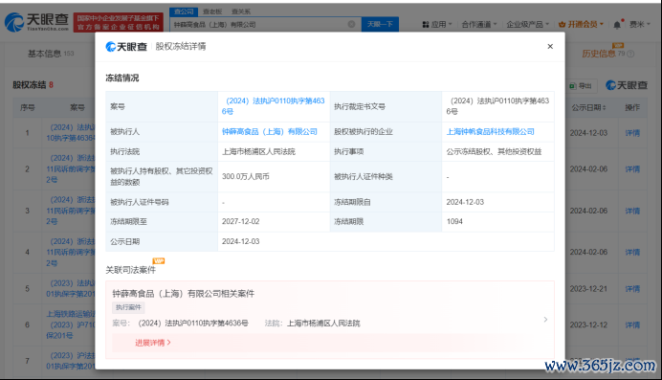Open the 基本信息 tab
This screenshot has width=662, height=380.
pyautogui.click(x=51, y=54)
